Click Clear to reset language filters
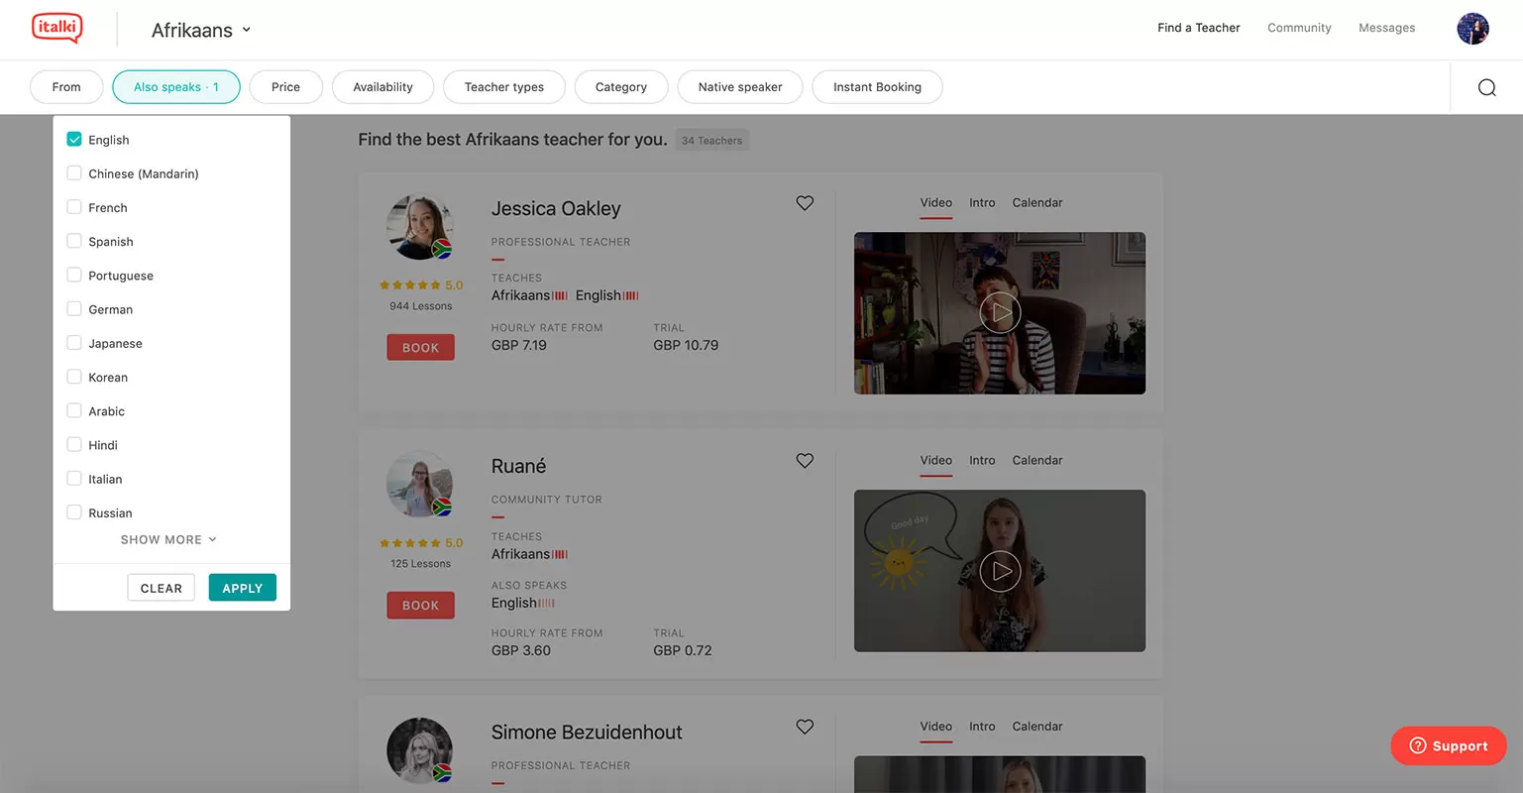This screenshot has height=793, width=1523. pyautogui.click(x=161, y=588)
